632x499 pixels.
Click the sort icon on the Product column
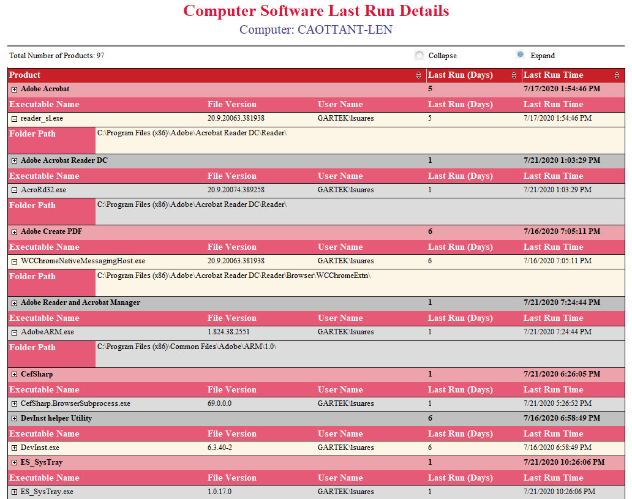[419, 75]
